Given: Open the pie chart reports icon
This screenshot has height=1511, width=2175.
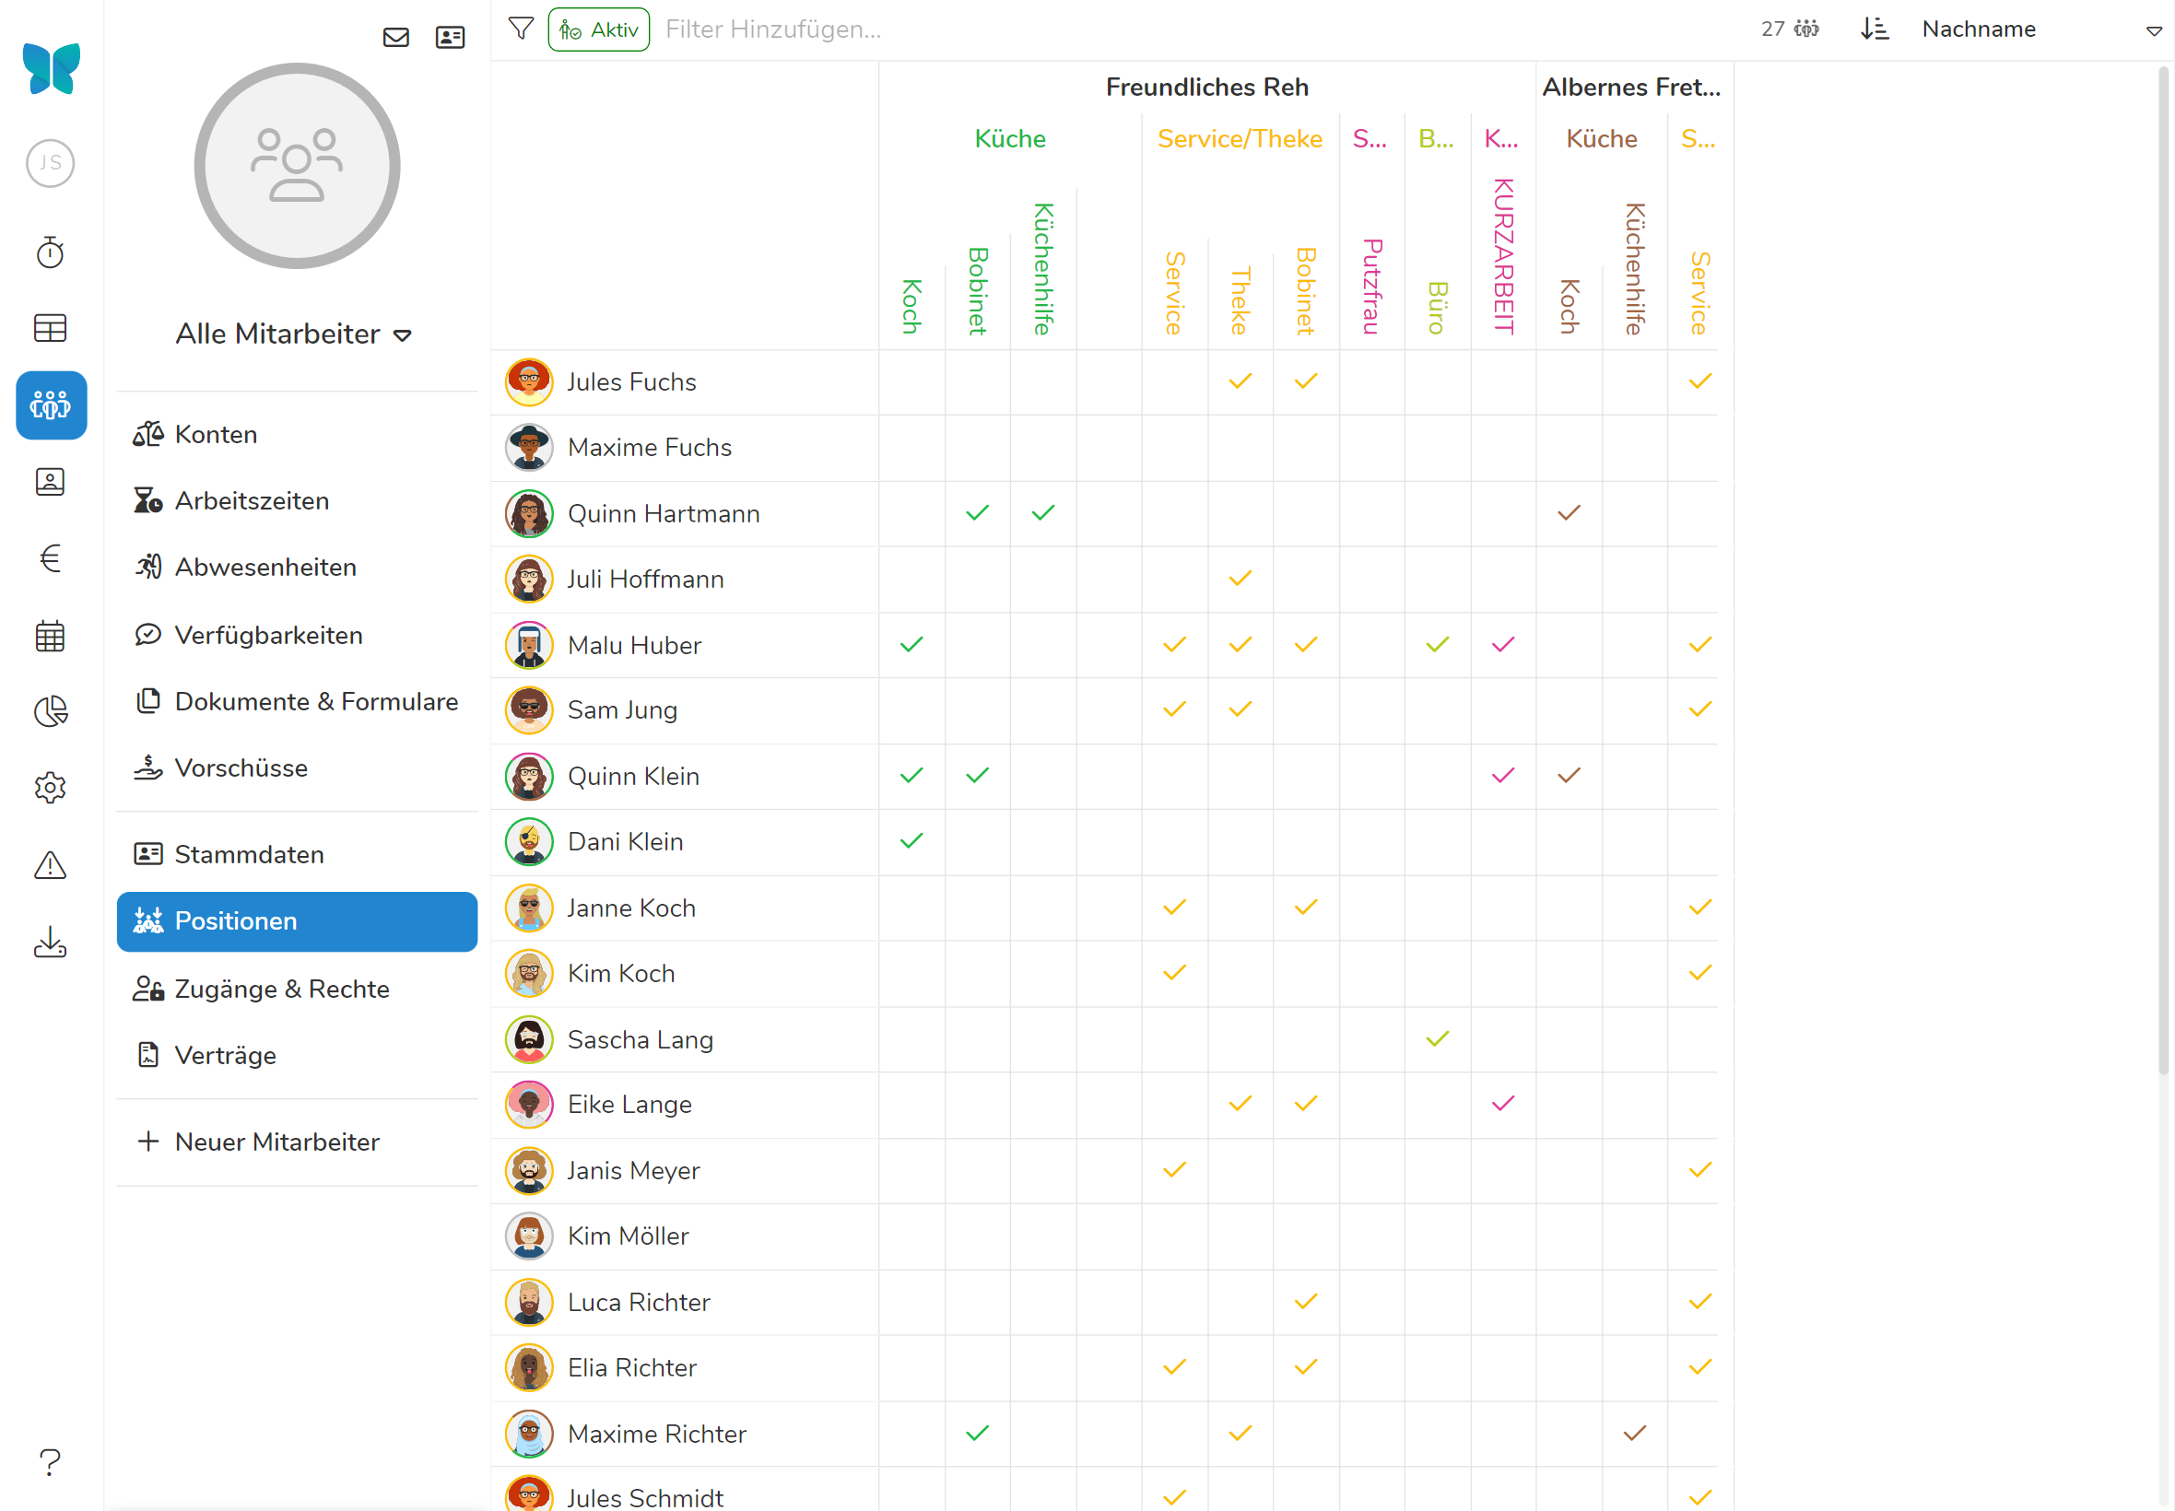Looking at the screenshot, I should click(x=50, y=711).
